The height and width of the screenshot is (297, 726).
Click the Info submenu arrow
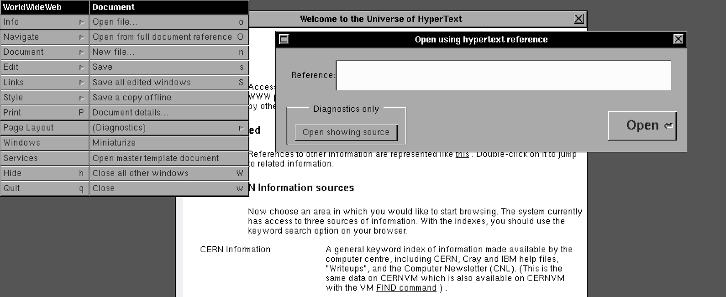point(81,22)
